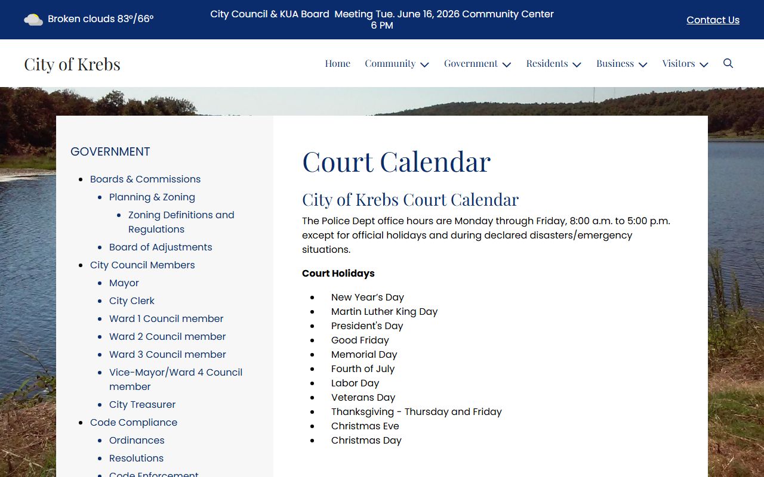This screenshot has width=764, height=477.
Task: Open Board of Adjustments link
Action: coord(161,247)
